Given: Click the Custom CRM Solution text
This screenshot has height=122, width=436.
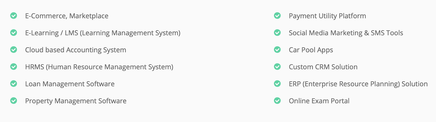Looking at the screenshot, I should coord(323,67).
